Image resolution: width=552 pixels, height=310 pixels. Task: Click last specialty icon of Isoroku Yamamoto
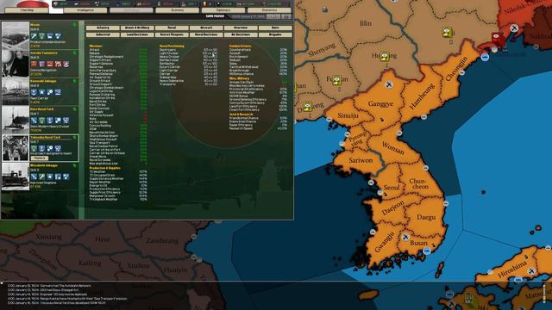click(x=66, y=64)
